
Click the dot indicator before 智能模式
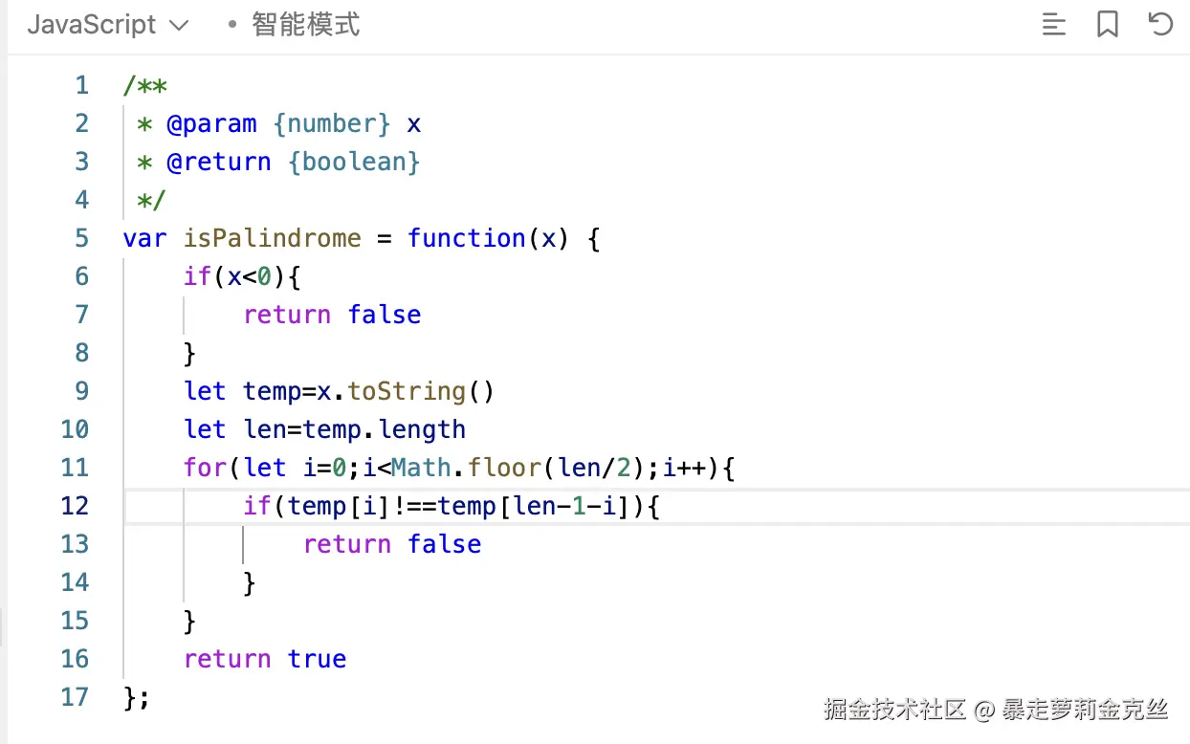click(x=231, y=26)
